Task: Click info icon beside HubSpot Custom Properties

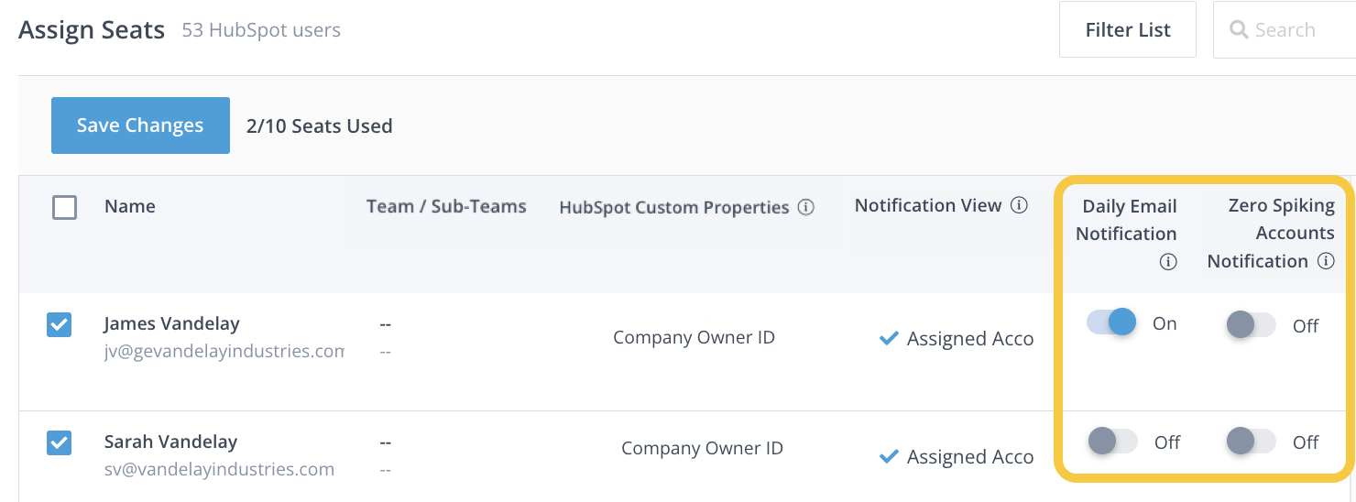Action: (x=806, y=208)
